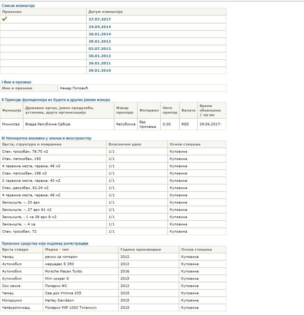Open report dated 29.01.2010
Screen dimensions: 304x315
pos(99,70)
